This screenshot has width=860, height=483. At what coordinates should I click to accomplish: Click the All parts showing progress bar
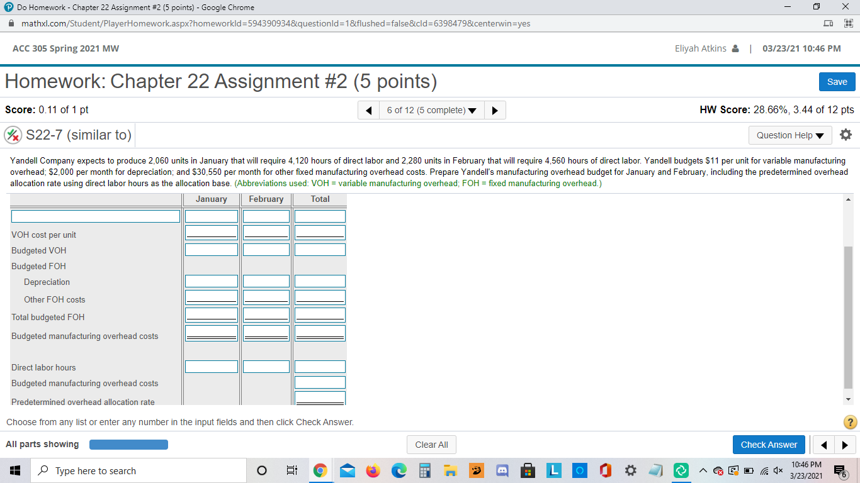128,444
